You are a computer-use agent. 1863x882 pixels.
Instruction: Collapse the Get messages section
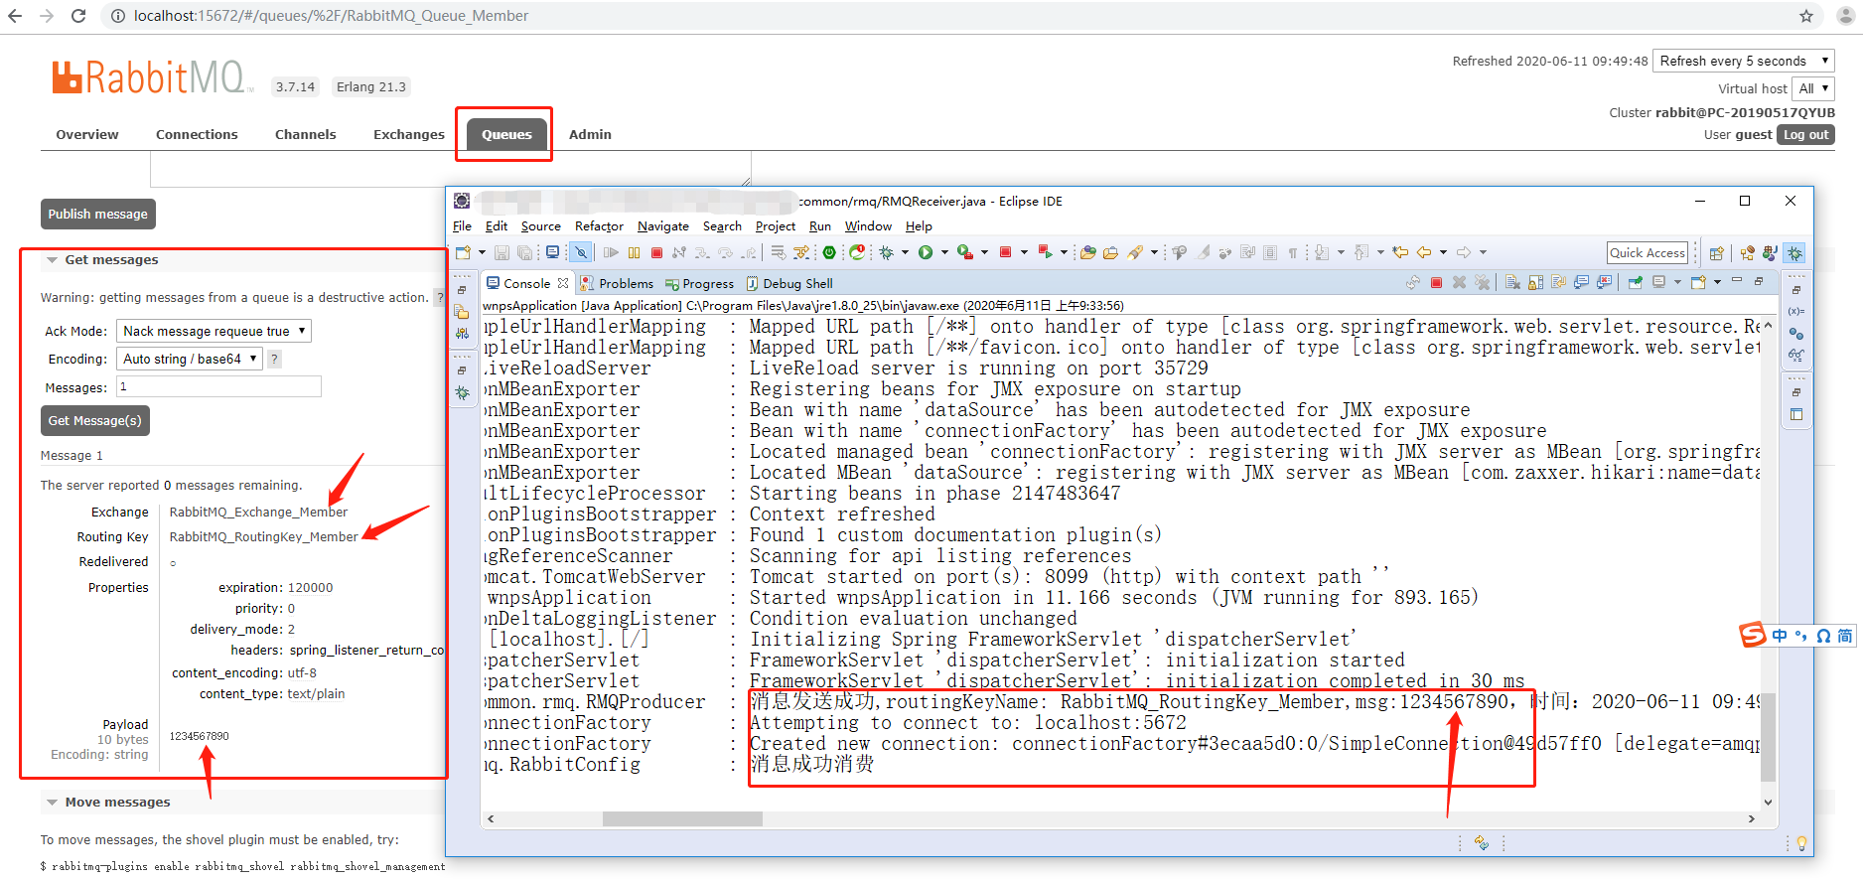(52, 260)
